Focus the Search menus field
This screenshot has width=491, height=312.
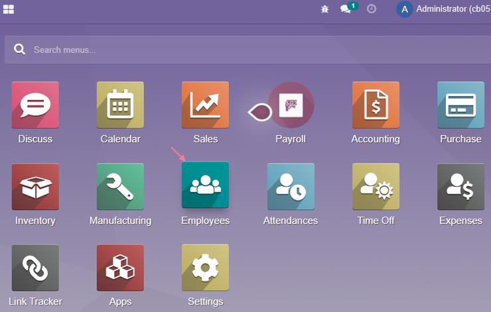(247, 50)
